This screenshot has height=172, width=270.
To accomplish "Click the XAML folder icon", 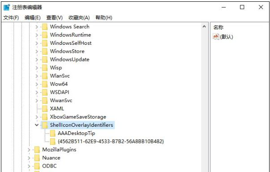I will (x=45, y=109).
